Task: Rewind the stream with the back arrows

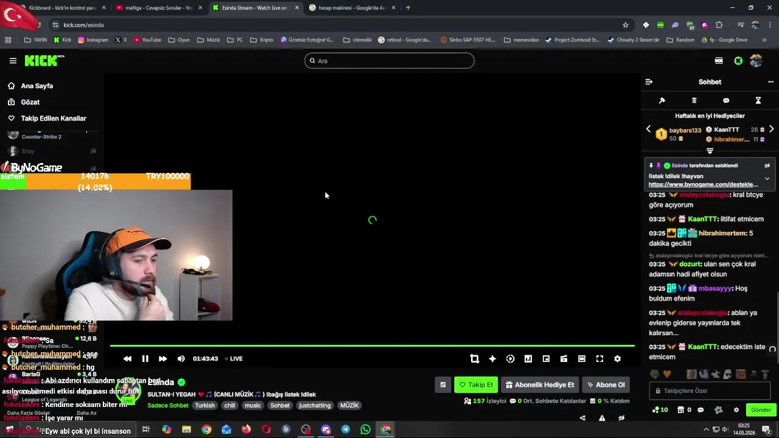Action: pos(127,359)
